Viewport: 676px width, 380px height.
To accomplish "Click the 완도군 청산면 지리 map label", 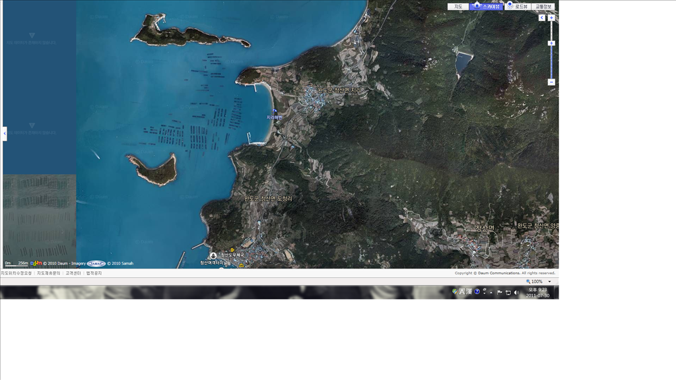I will coord(339,90).
